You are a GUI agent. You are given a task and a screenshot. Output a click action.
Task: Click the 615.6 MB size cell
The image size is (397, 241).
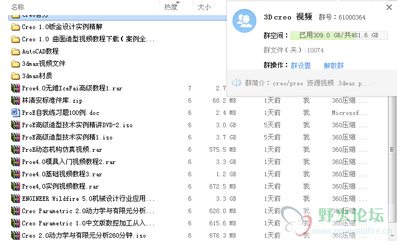(x=222, y=223)
